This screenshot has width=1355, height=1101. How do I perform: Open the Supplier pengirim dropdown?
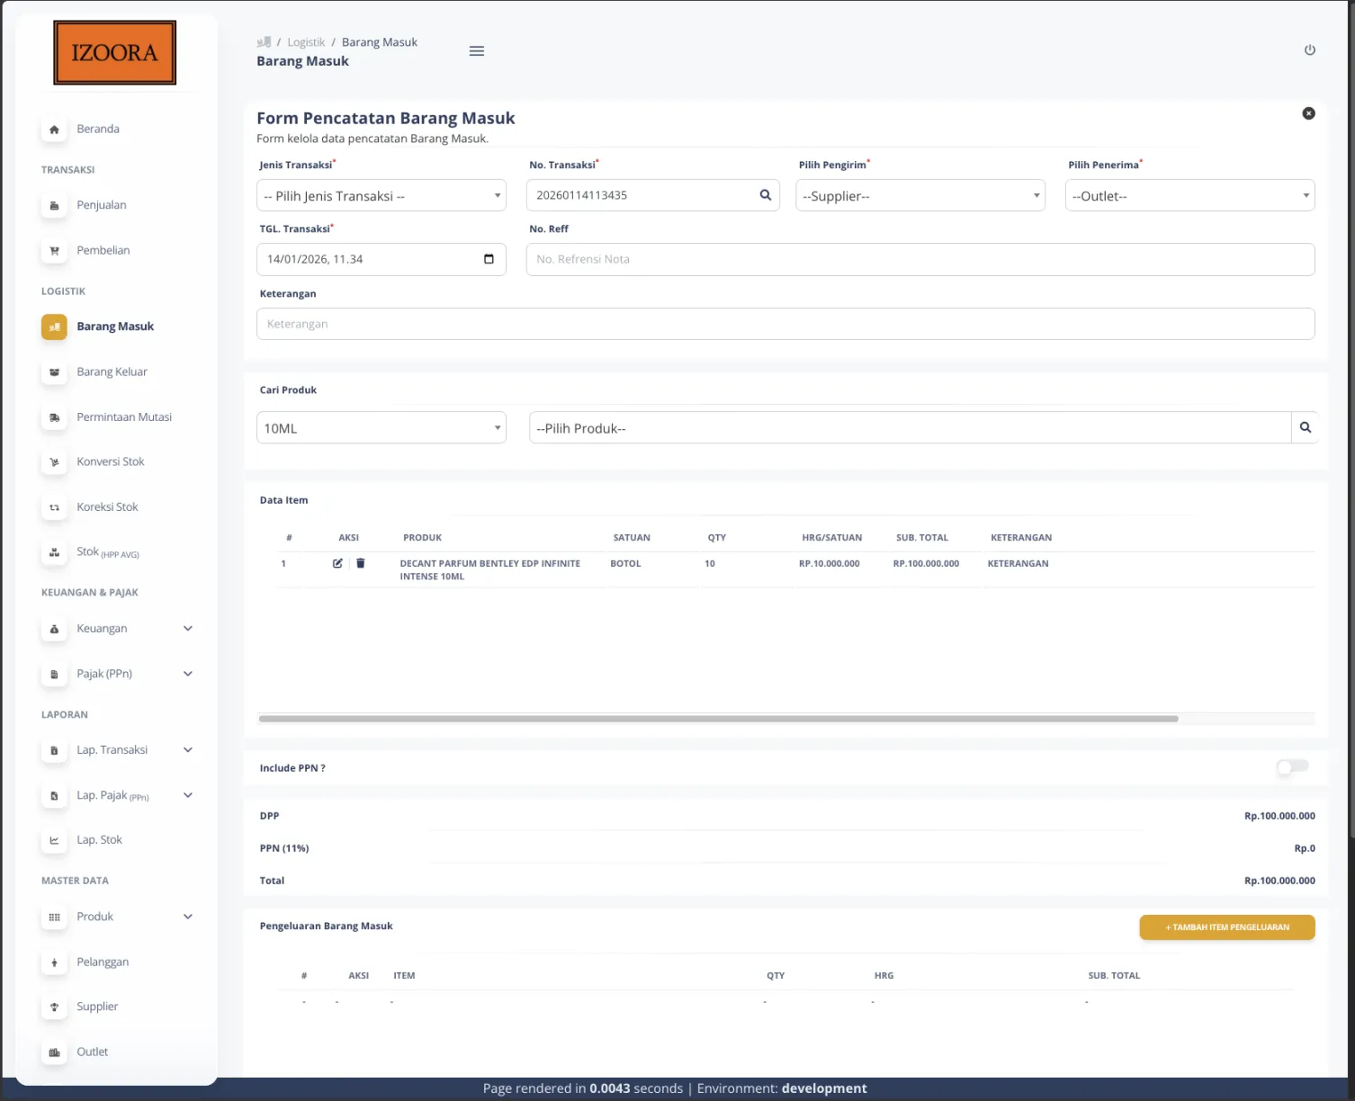(920, 196)
